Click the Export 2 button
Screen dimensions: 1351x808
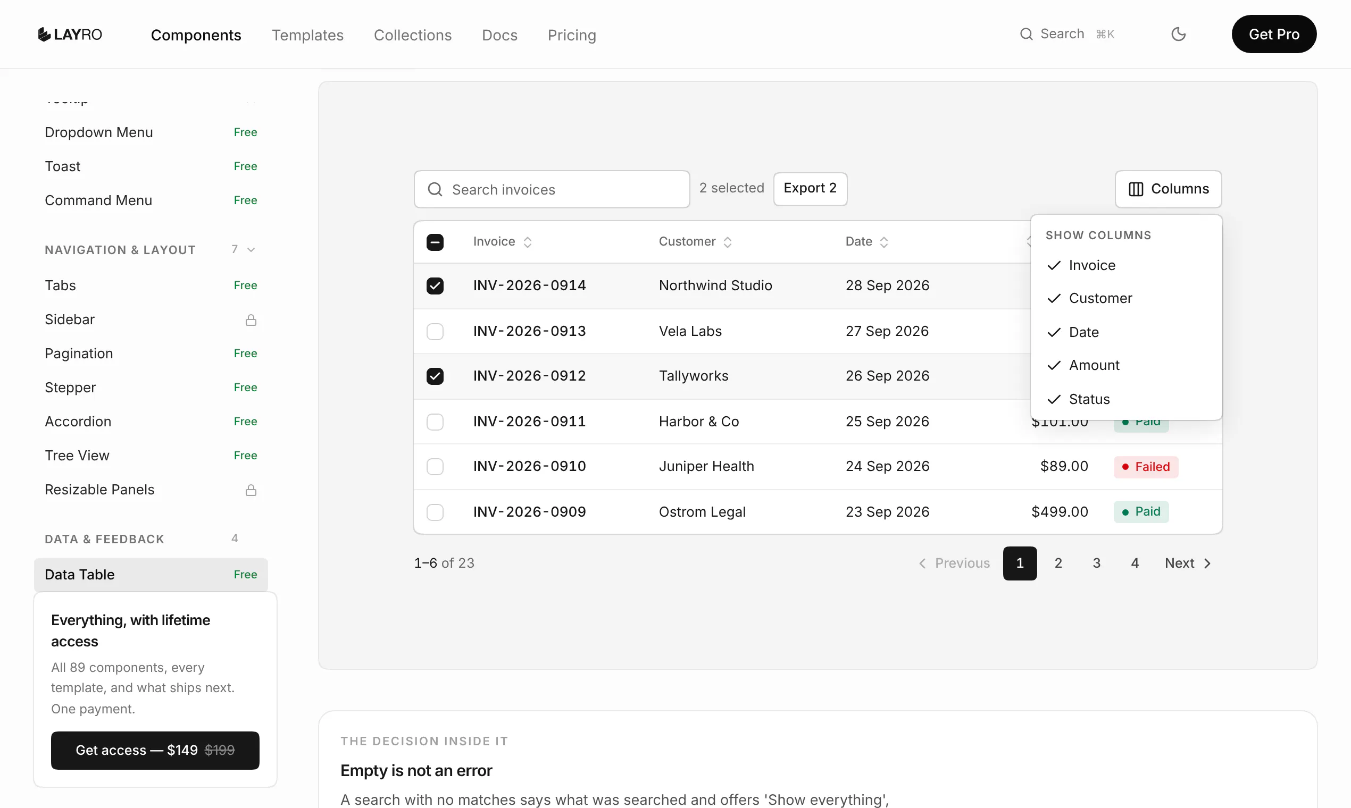click(810, 188)
